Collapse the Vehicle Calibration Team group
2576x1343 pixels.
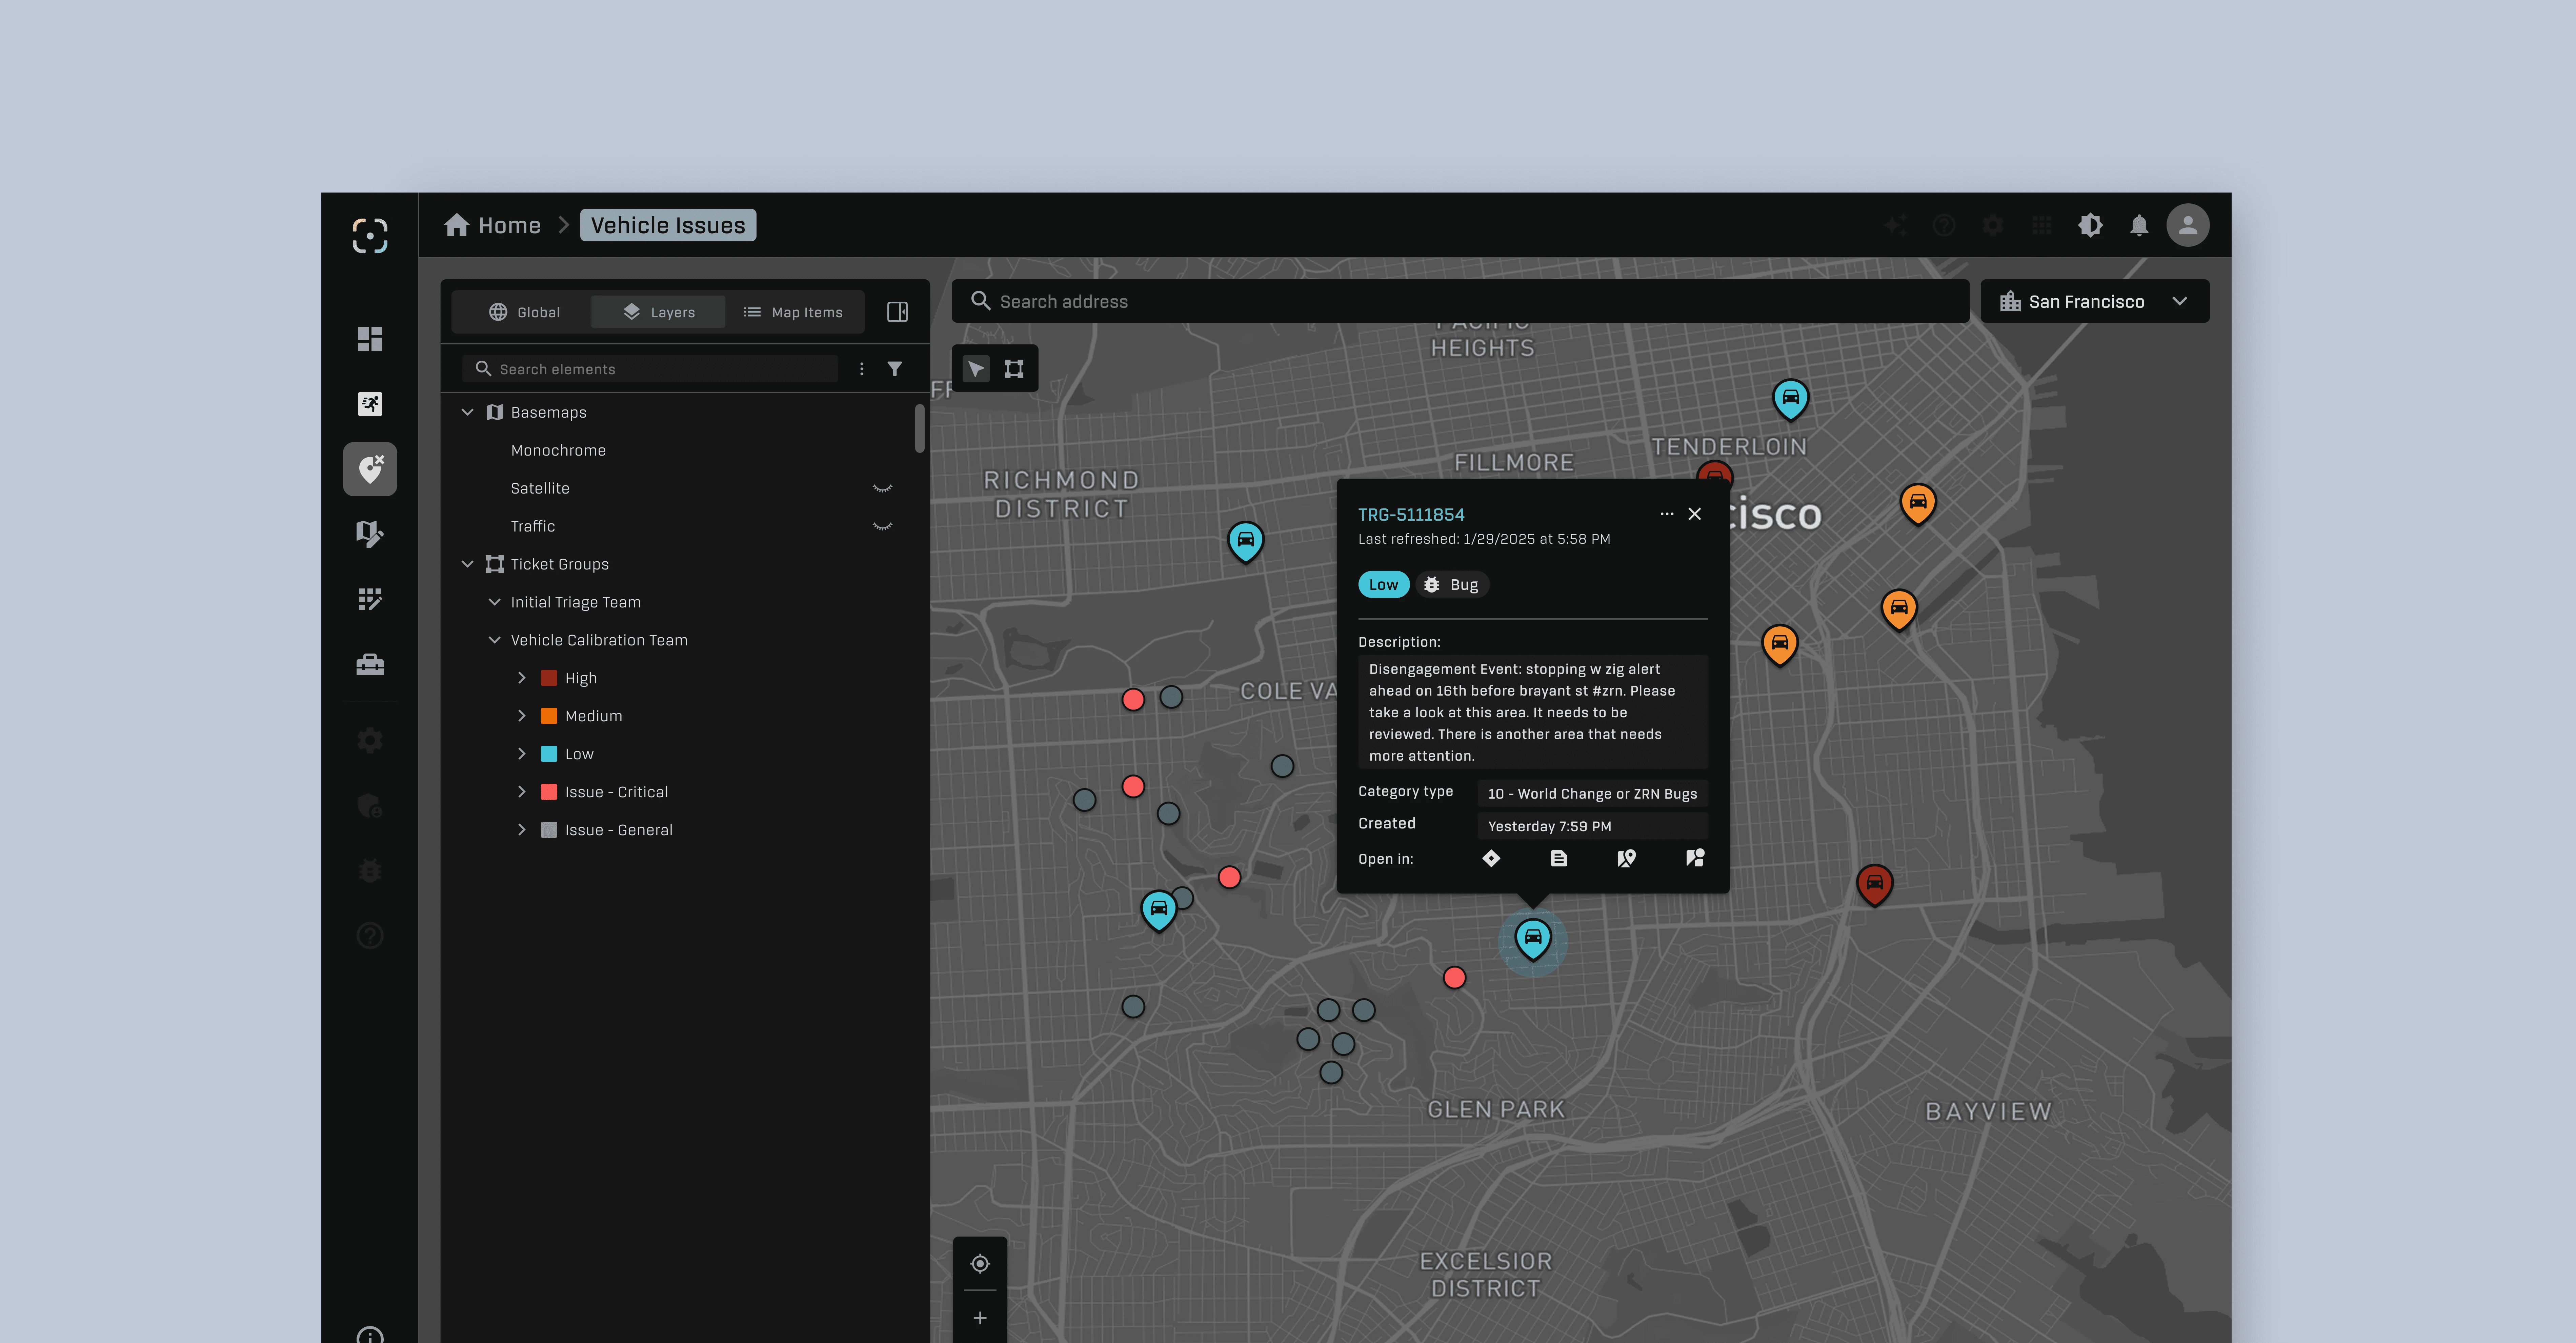pos(494,640)
